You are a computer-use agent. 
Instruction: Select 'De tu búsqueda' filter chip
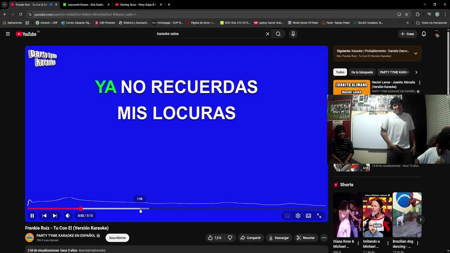[x=362, y=72]
